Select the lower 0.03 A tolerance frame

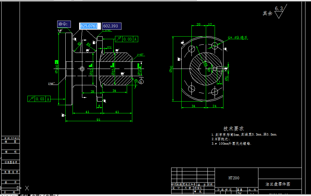click(38, 99)
